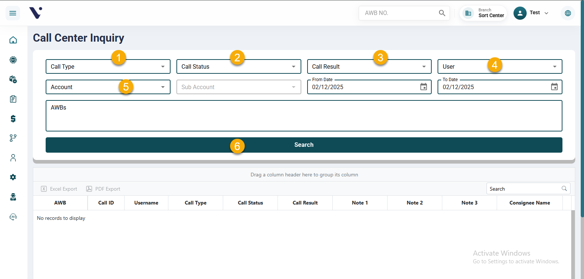Sort by Consignee Name column header

(x=530, y=203)
